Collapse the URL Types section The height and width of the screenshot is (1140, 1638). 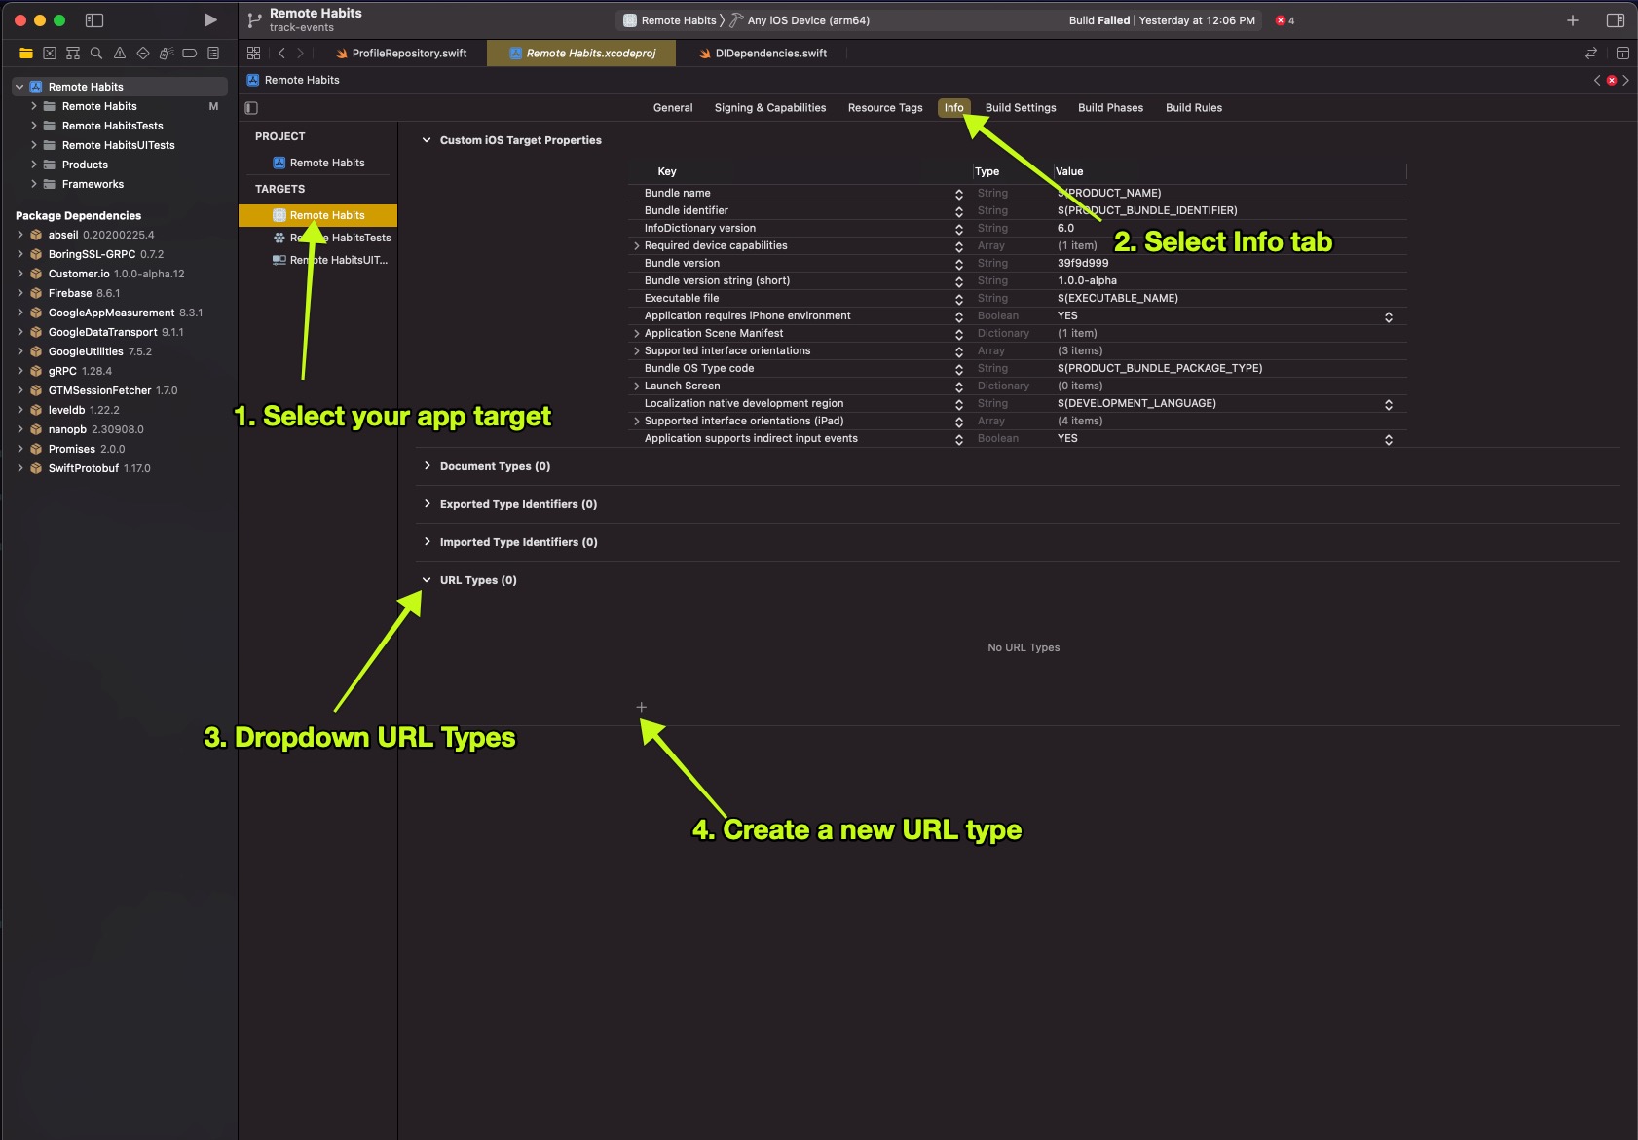pos(427,580)
